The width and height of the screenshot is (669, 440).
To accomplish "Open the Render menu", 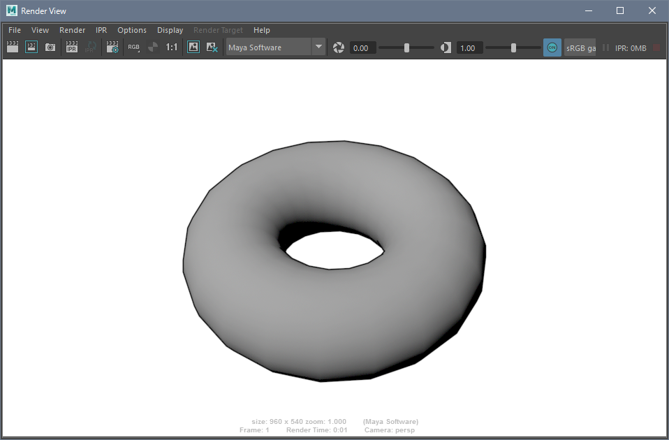I will [x=72, y=30].
